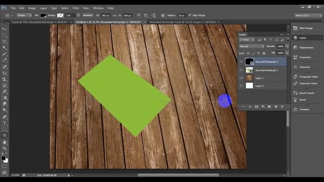324x182 pixels.
Task: Select the Horizontal Type tool
Action: (5, 123)
